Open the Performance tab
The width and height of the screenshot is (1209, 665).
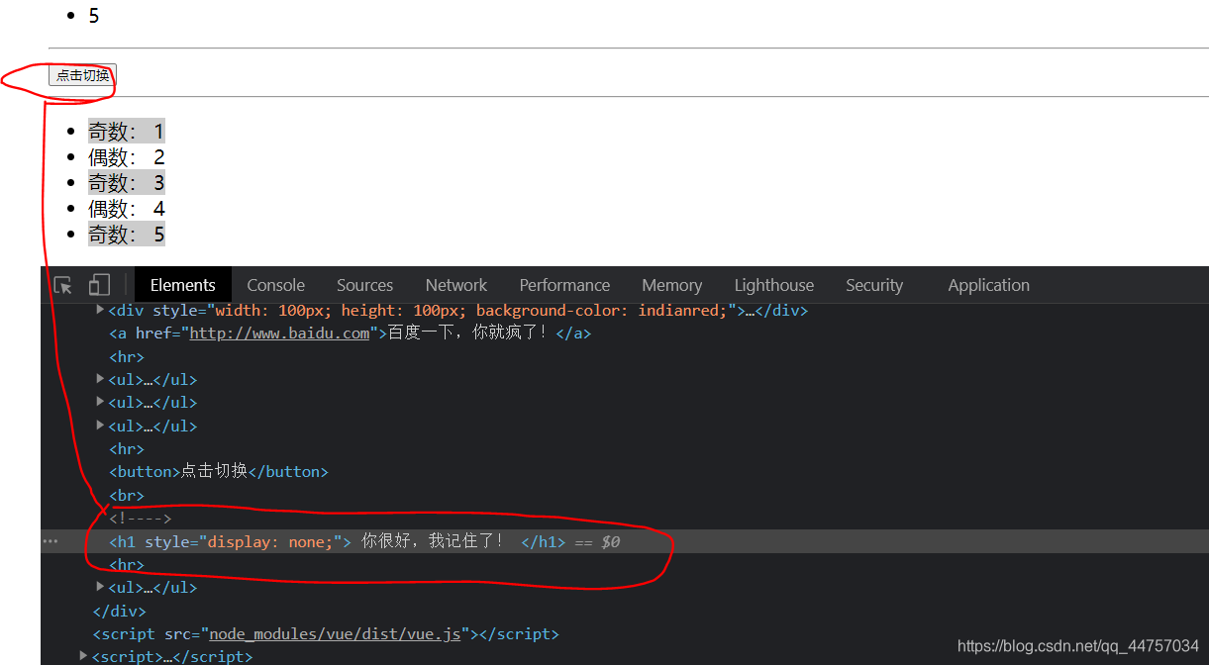click(x=564, y=285)
